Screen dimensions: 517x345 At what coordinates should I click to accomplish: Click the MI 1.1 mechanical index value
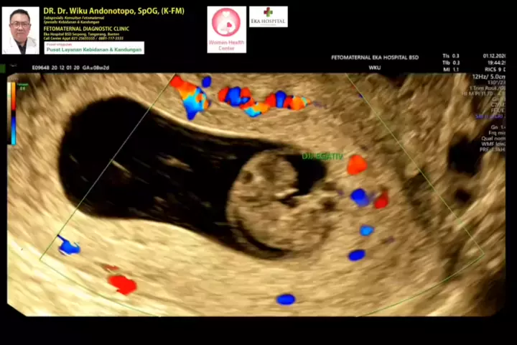[x=451, y=68]
